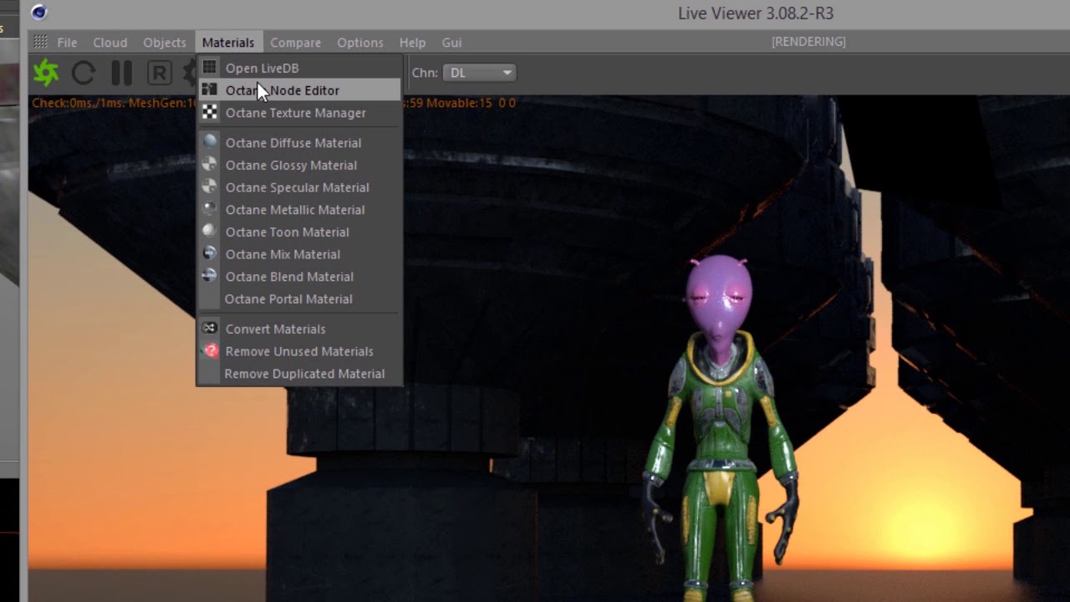Select Convert Materials
The width and height of the screenshot is (1070, 602).
tap(299, 329)
